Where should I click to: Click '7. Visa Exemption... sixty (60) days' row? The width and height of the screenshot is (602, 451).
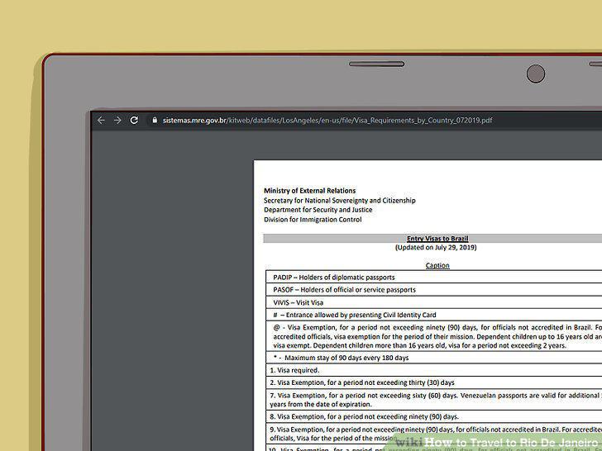434,400
